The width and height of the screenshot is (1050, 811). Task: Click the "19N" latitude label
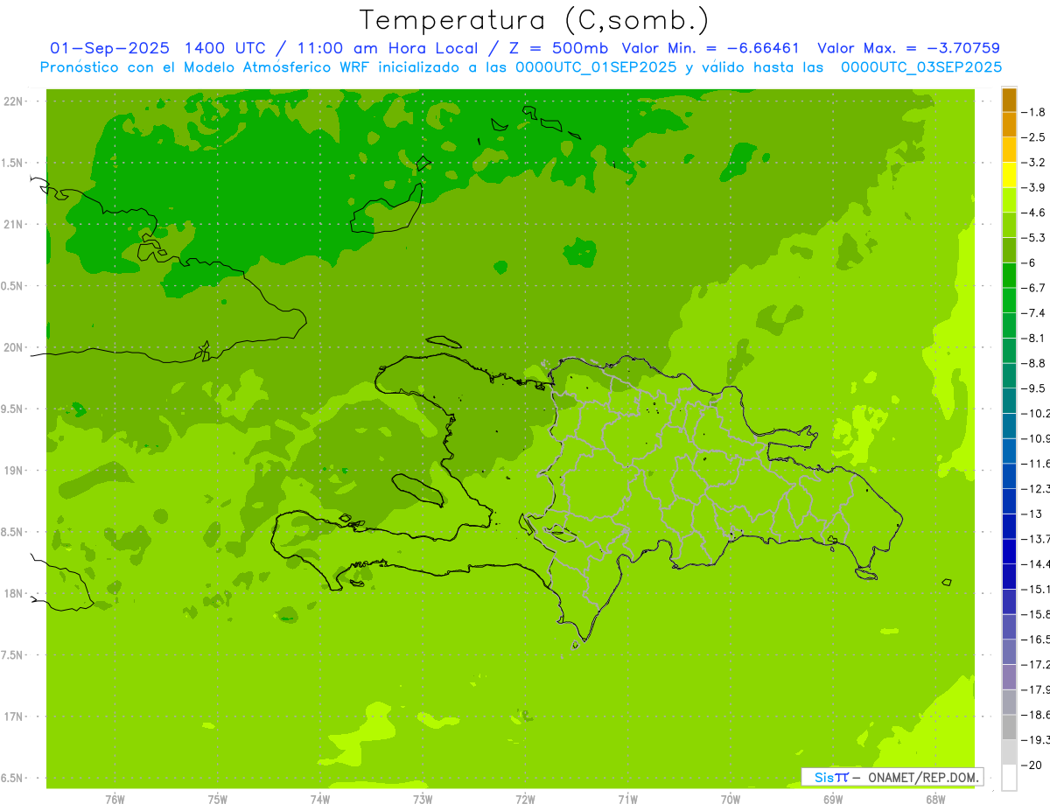[13, 471]
